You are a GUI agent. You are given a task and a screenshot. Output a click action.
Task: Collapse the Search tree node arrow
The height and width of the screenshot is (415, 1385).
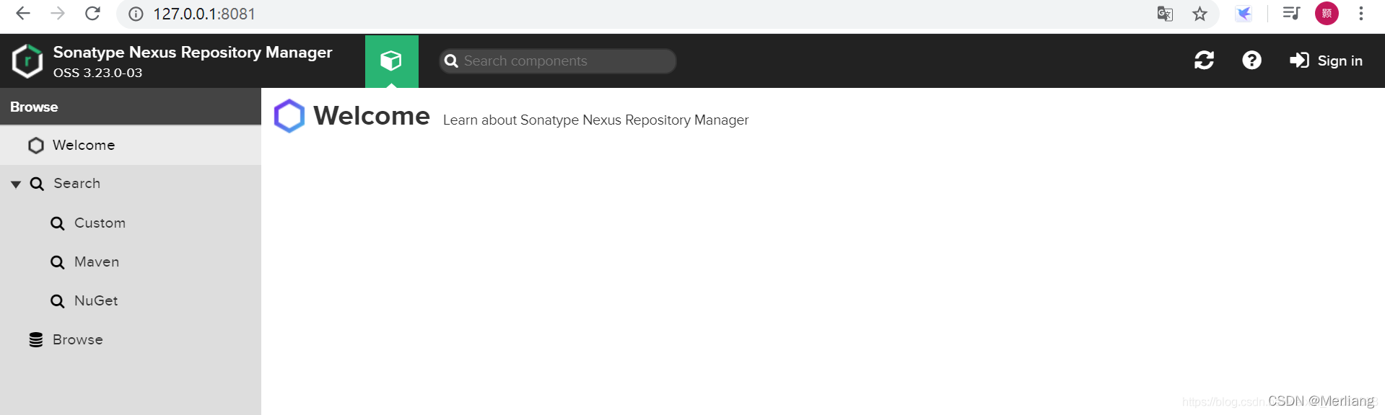pyautogui.click(x=16, y=184)
